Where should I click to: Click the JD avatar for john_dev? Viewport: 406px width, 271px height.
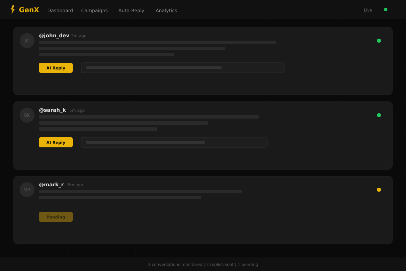pos(27,41)
